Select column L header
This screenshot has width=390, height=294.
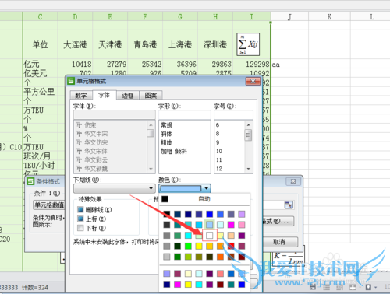[x=372, y=17]
